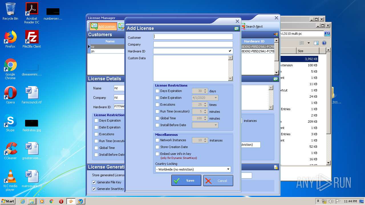Image resolution: width=365 pixels, height=205 pixels.
Task: Click Customers list scrollbar down arrow
Action: (x=276, y=72)
